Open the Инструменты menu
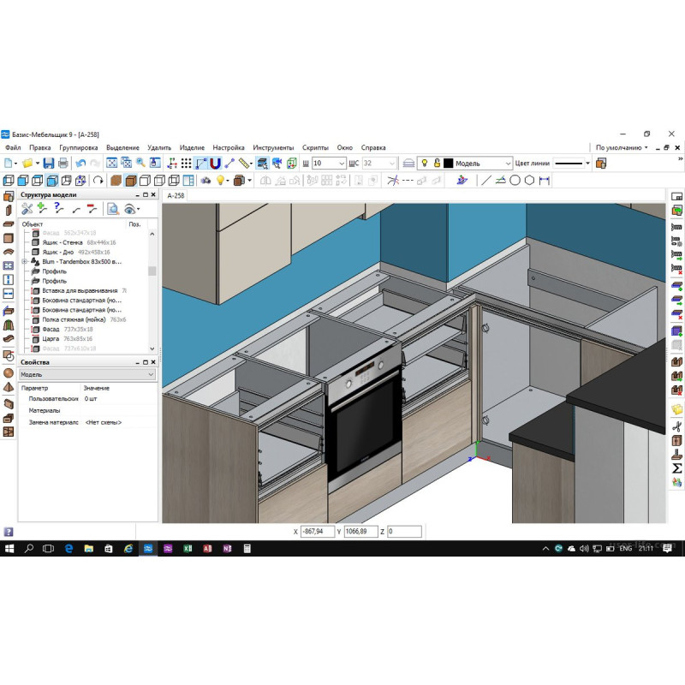Viewport: 685px width, 685px height. click(x=273, y=147)
